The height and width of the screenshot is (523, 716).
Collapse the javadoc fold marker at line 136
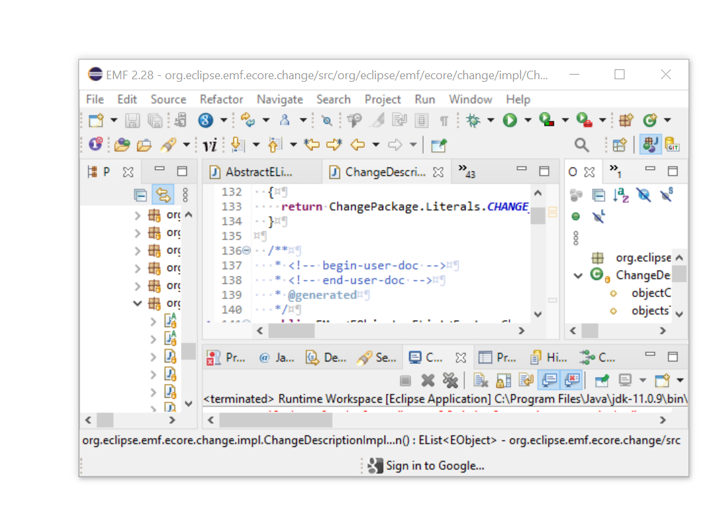coord(247,251)
